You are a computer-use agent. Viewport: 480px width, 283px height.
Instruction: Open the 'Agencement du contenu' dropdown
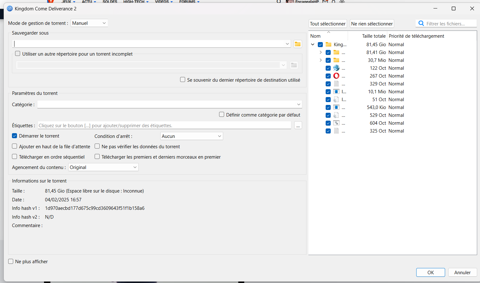click(x=103, y=167)
